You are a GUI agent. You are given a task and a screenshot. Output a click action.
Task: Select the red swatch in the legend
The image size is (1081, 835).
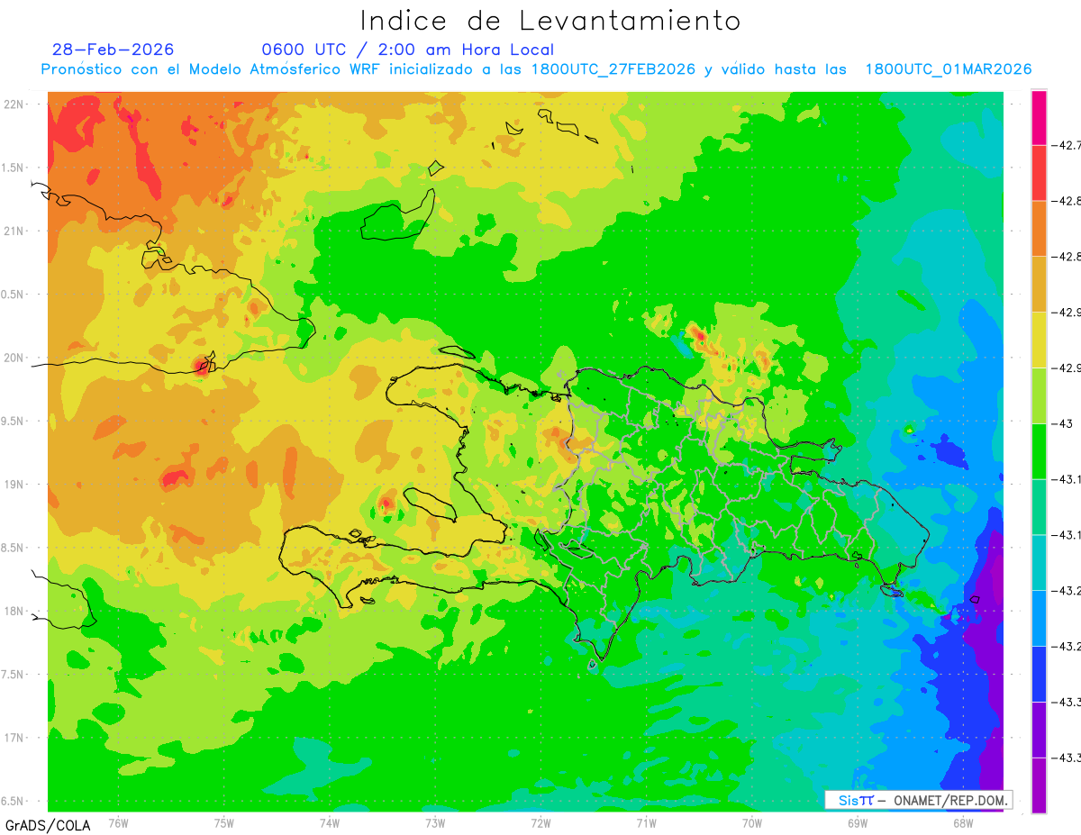tap(1039, 173)
